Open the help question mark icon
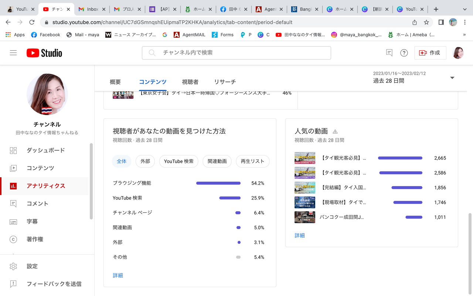Screen dimensions: 473x296 404,53
